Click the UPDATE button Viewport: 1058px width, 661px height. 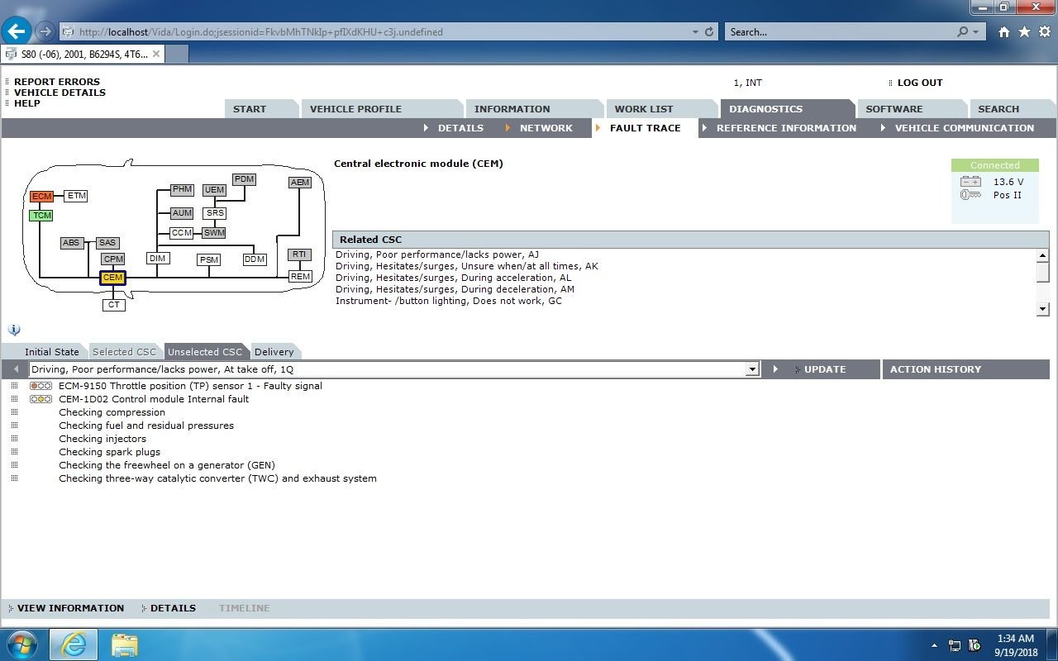[824, 369]
